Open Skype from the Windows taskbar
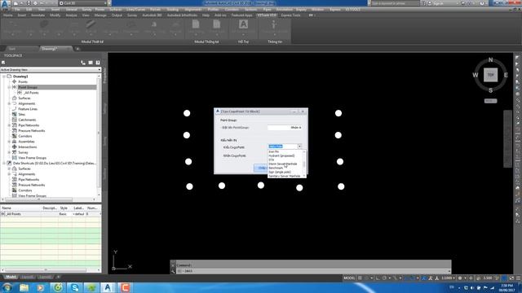 pyautogui.click(x=74, y=287)
